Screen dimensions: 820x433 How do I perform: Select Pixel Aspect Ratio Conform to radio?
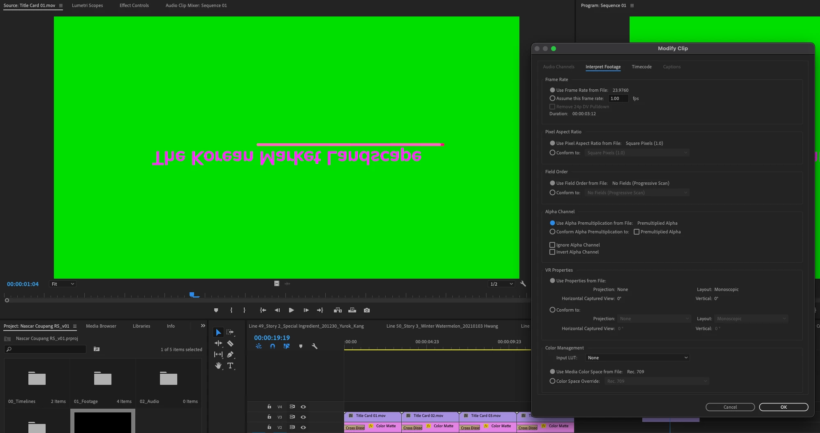pyautogui.click(x=552, y=153)
